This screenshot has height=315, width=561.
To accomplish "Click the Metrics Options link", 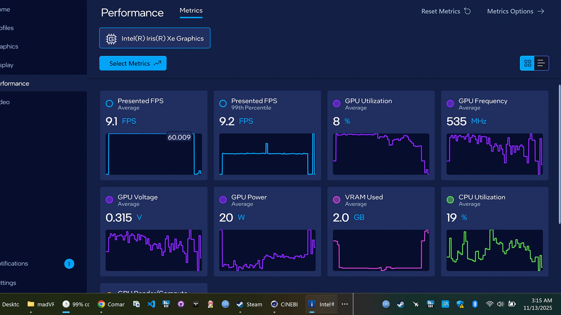I will coord(510,11).
